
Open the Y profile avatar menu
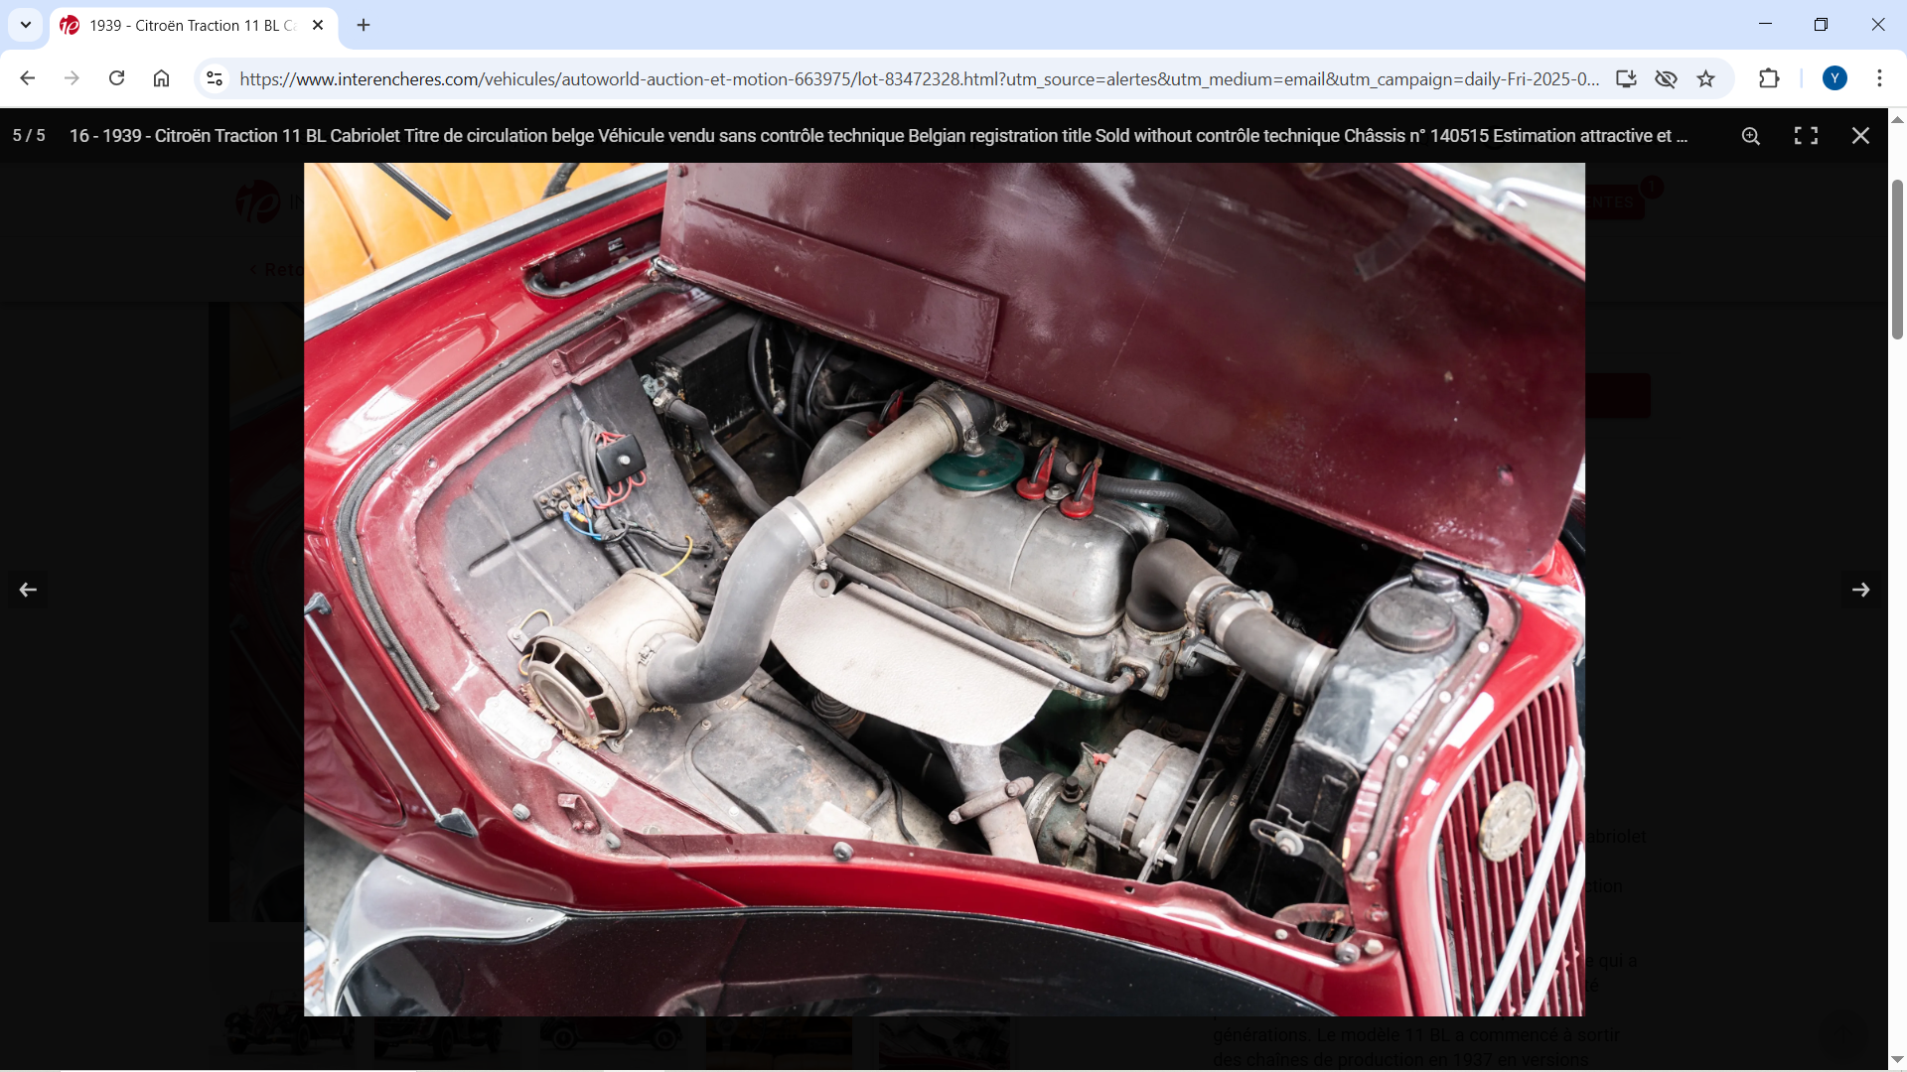point(1834,78)
